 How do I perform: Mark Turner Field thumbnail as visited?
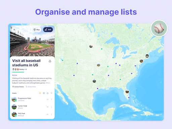click(x=14, y=107)
